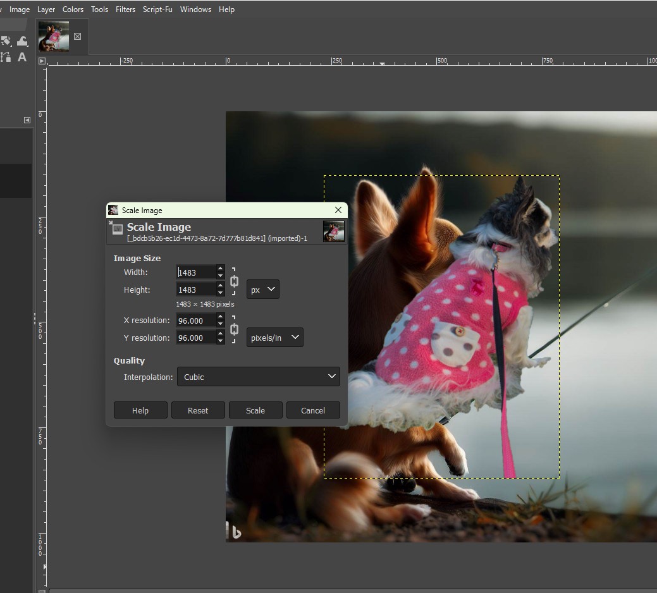Select the Handle Transform tool
Screen dimensions: 657x593
23,40
